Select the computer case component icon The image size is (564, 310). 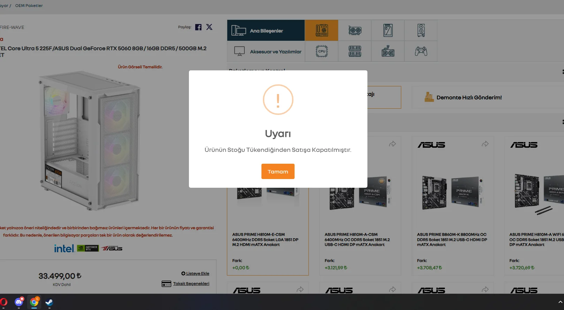pyautogui.click(x=421, y=30)
